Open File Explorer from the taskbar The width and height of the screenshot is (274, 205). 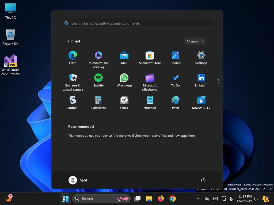click(x=149, y=199)
